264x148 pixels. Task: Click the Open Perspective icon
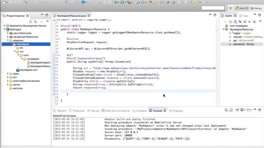[231, 8]
